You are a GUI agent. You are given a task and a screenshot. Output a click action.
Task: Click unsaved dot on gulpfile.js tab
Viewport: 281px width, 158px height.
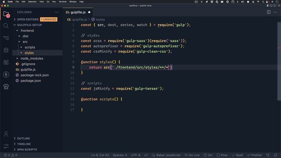pos(89,12)
